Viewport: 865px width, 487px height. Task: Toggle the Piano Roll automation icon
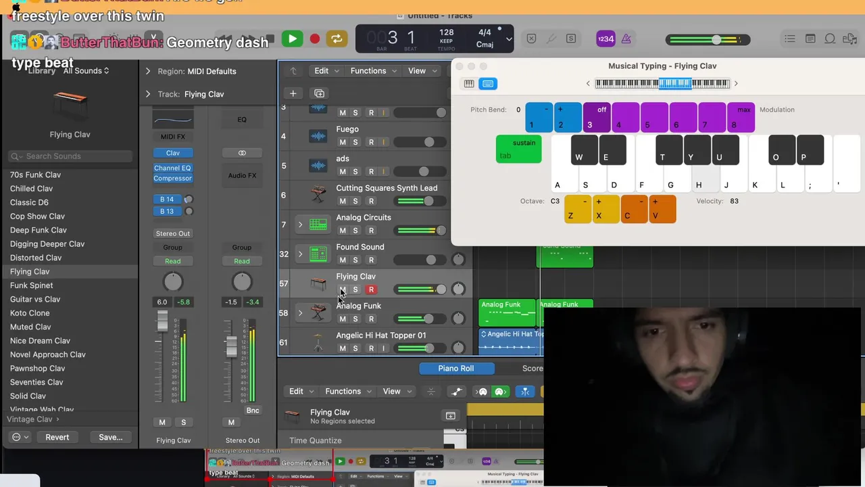click(x=457, y=392)
